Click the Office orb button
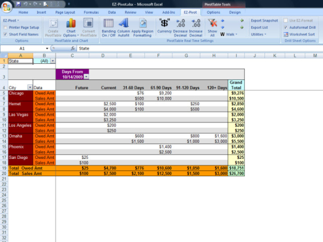Image resolution: width=323 pixels, height=242 pixels. (7, 7)
